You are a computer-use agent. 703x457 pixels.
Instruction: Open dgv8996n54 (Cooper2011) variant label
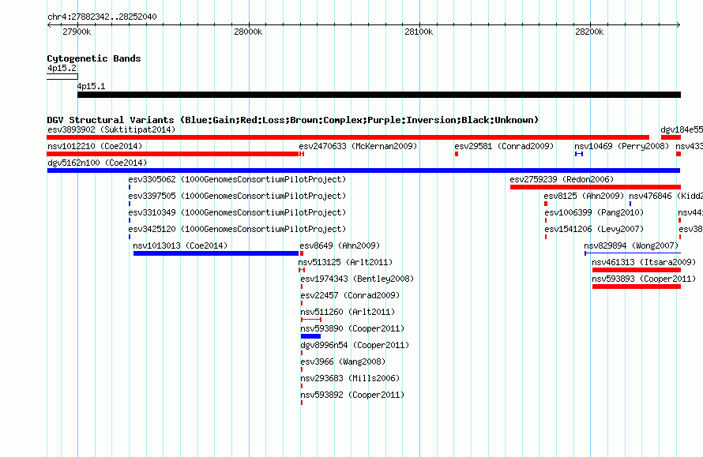pos(355,345)
